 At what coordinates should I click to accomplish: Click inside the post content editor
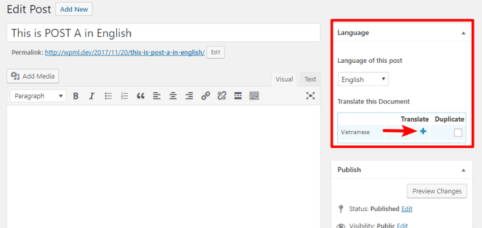(x=163, y=166)
